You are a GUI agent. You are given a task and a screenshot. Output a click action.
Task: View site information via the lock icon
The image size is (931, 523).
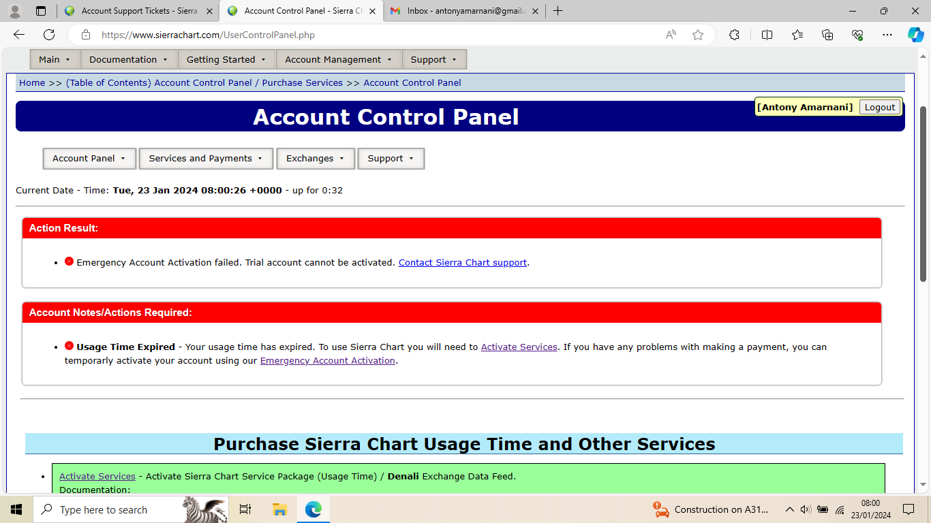coord(85,35)
